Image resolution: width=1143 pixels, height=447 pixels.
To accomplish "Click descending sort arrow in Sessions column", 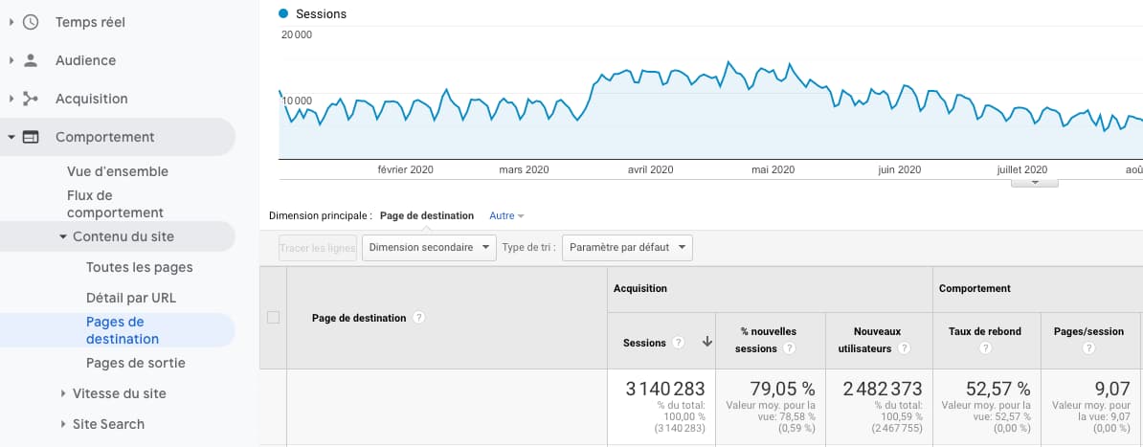I will [x=706, y=343].
